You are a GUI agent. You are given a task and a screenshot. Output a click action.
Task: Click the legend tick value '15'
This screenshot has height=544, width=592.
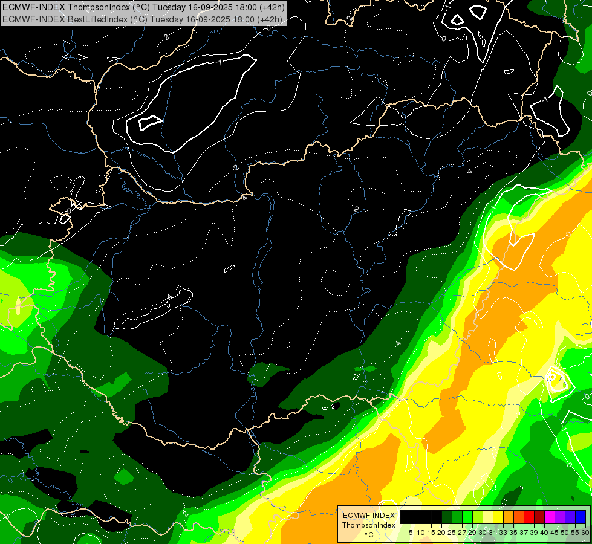pos(432,533)
